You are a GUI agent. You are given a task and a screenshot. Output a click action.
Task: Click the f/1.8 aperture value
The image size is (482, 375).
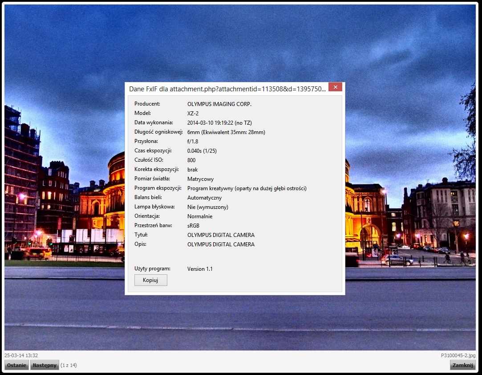pos(193,142)
